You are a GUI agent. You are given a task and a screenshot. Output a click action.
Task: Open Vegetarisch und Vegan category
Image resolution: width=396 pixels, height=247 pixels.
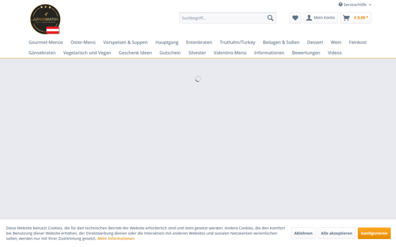[87, 53]
